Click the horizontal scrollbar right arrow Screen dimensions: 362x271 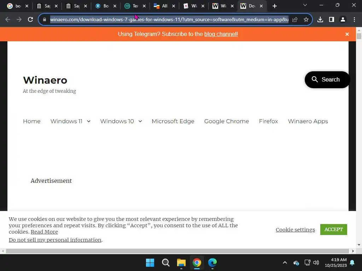click(x=353, y=251)
